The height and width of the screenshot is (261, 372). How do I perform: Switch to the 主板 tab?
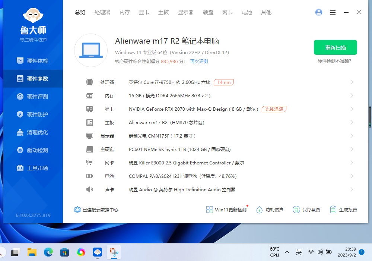(x=163, y=12)
